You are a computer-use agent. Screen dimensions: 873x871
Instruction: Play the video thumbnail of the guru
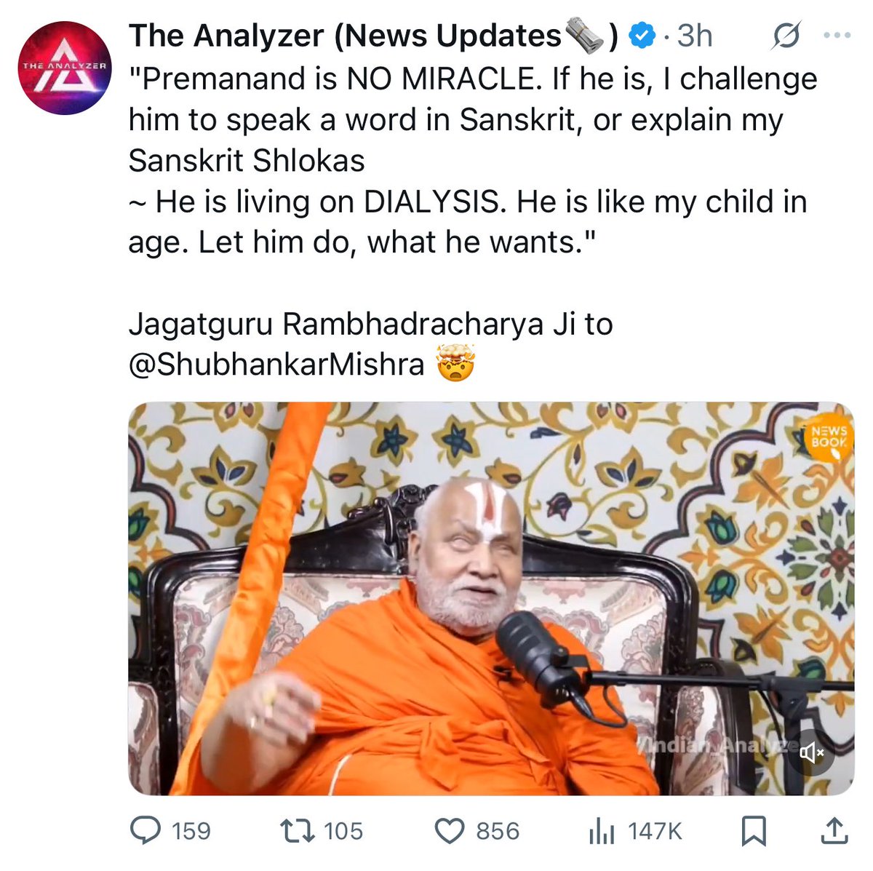pyautogui.click(x=491, y=598)
